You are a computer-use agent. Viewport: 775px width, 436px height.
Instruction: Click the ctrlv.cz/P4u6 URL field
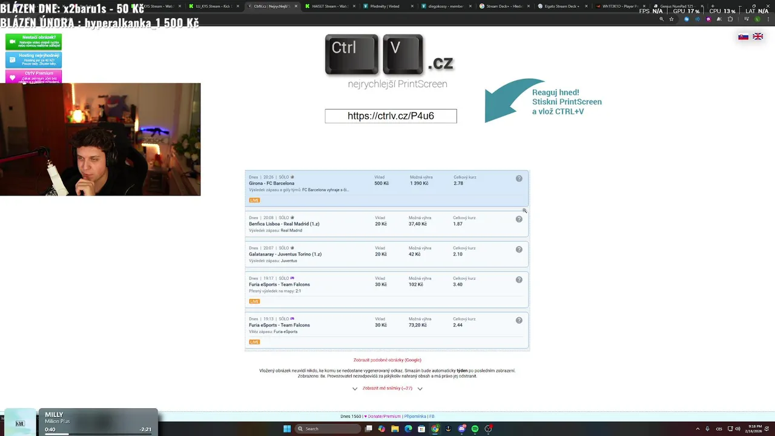391,116
